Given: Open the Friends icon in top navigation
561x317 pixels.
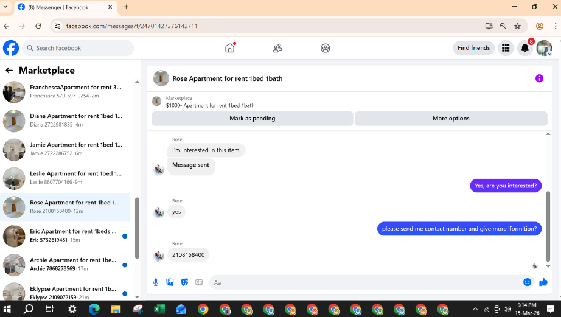Looking at the screenshot, I should (x=277, y=48).
